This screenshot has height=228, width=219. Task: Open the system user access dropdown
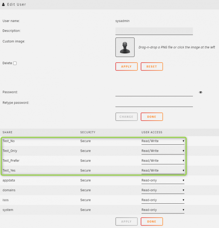click(x=163, y=210)
